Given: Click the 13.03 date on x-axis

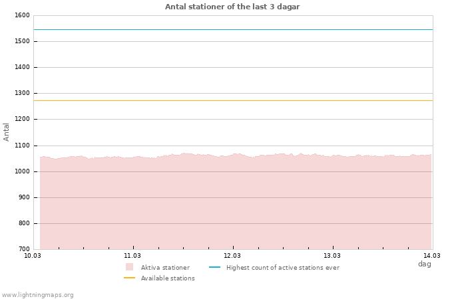Looking at the screenshot, I should (x=332, y=255).
